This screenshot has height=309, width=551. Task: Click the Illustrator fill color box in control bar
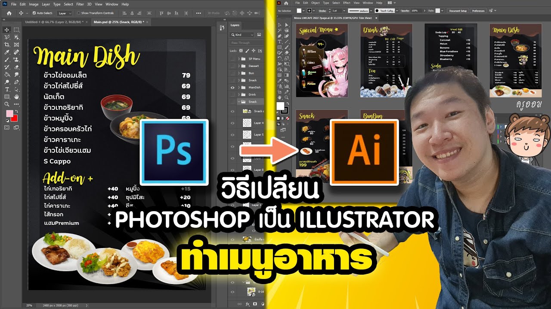[x=299, y=11]
